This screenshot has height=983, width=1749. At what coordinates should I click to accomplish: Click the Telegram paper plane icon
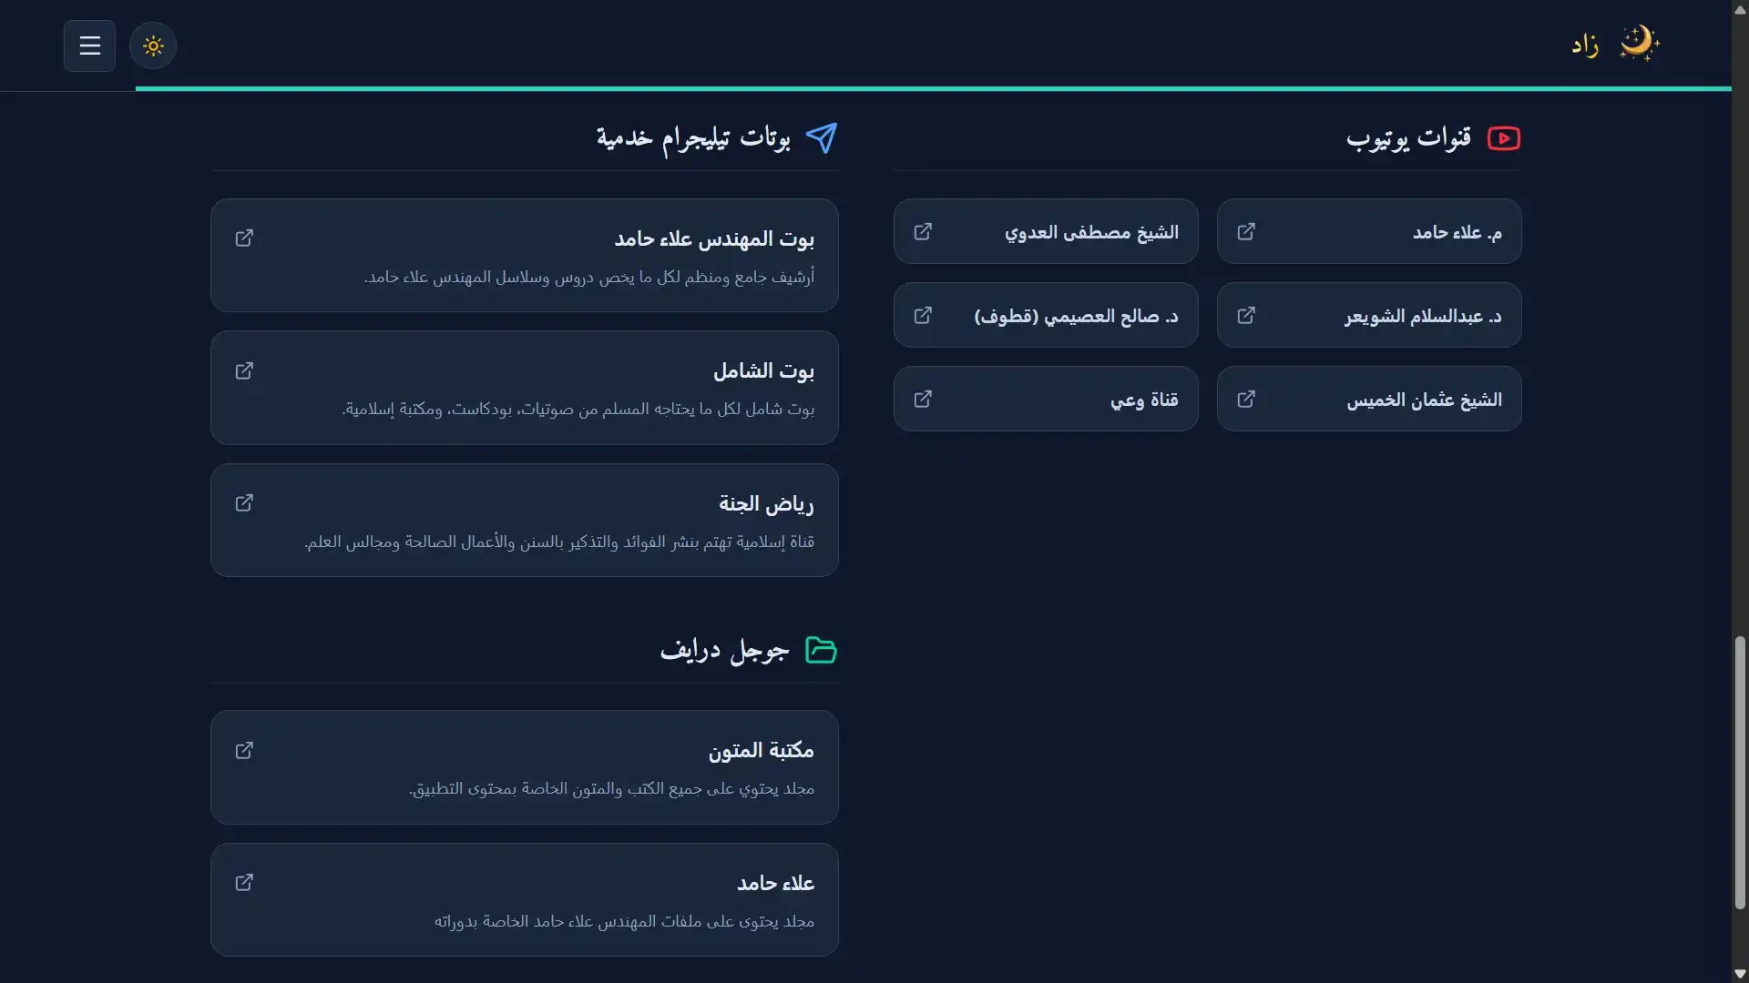822,138
